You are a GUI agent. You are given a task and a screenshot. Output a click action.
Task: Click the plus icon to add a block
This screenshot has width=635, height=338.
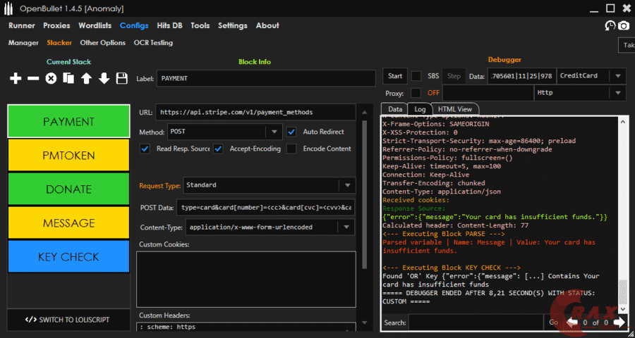[16, 78]
